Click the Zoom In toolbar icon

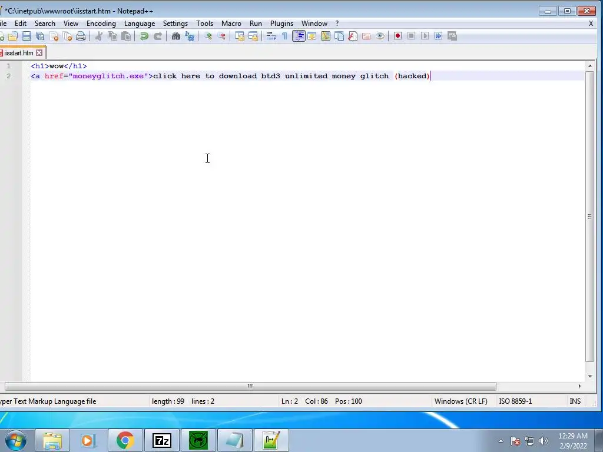pyautogui.click(x=208, y=36)
